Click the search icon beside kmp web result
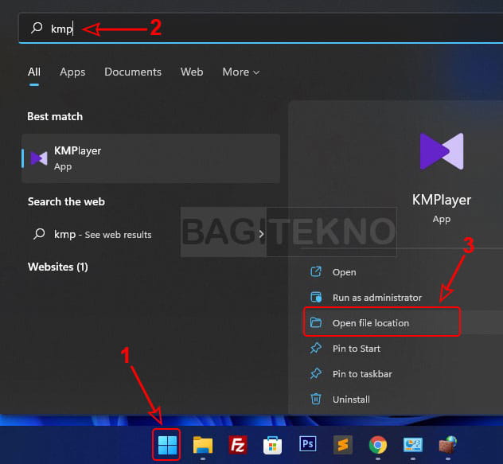This screenshot has height=464, width=503. click(39, 234)
